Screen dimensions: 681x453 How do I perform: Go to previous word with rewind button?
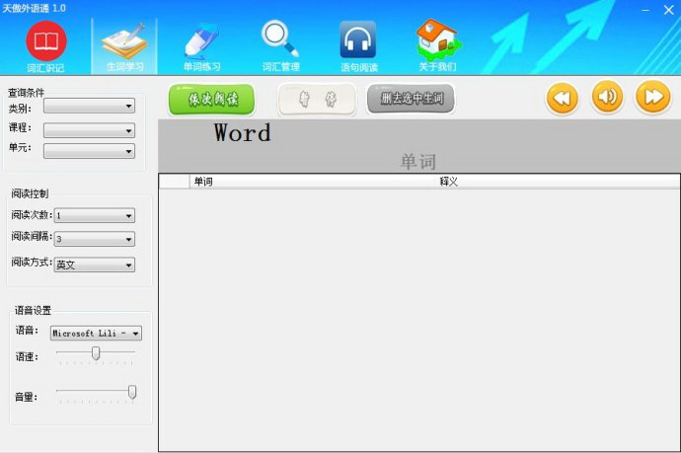point(563,98)
